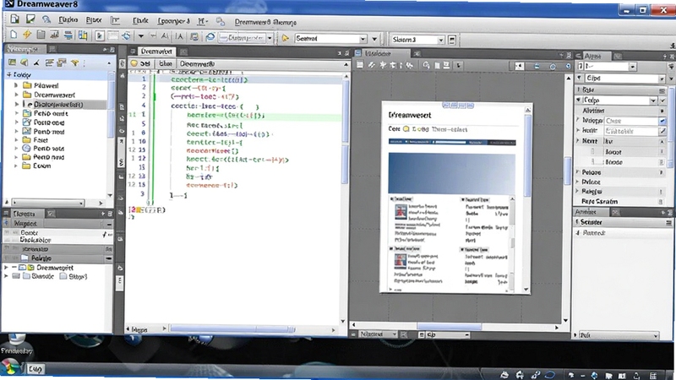Select the Iisolaer tab above the design view
The width and height of the screenshot is (676, 380).
[x=378, y=53]
